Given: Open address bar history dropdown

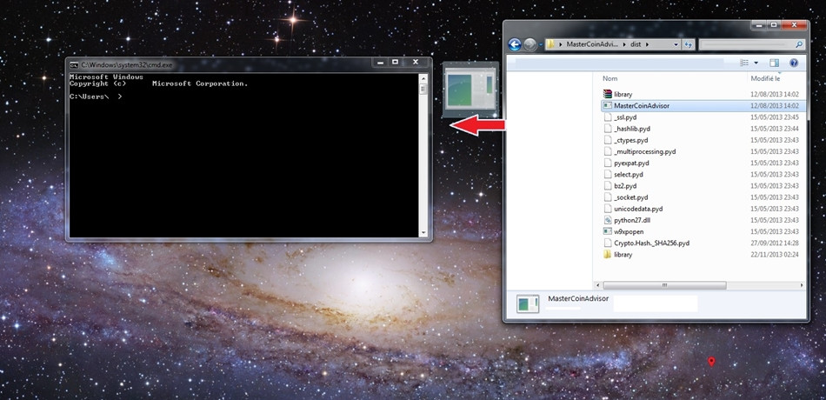Looking at the screenshot, I should pos(676,45).
